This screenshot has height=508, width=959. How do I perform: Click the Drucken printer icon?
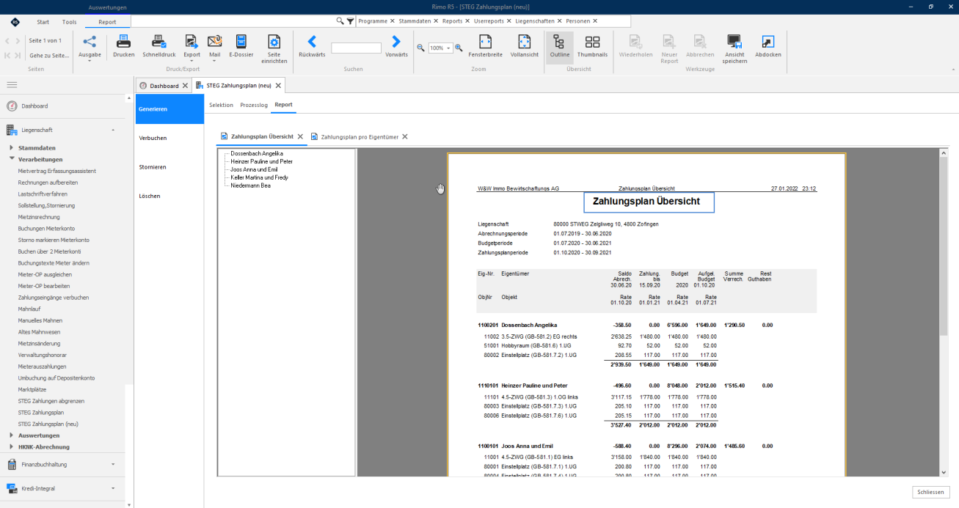point(123,42)
